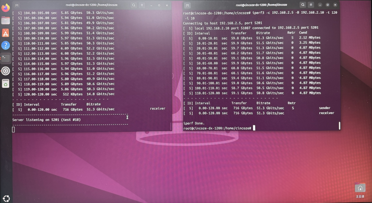Open hamburger menu of right terminal
The height and width of the screenshot is (203, 372).
(x=311, y=5)
